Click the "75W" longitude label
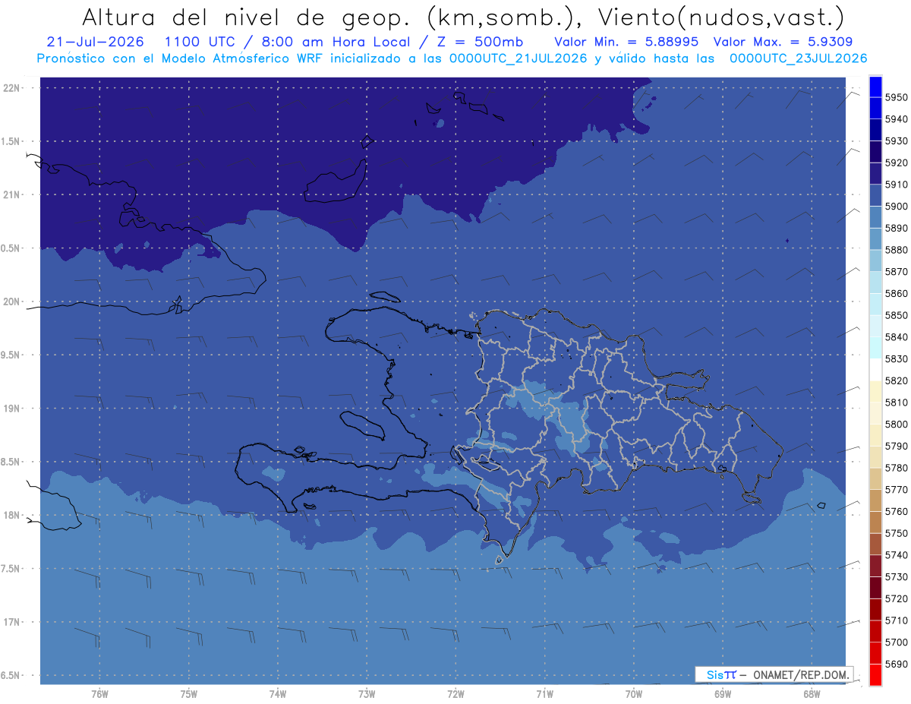This screenshot has width=911, height=704. (x=188, y=695)
